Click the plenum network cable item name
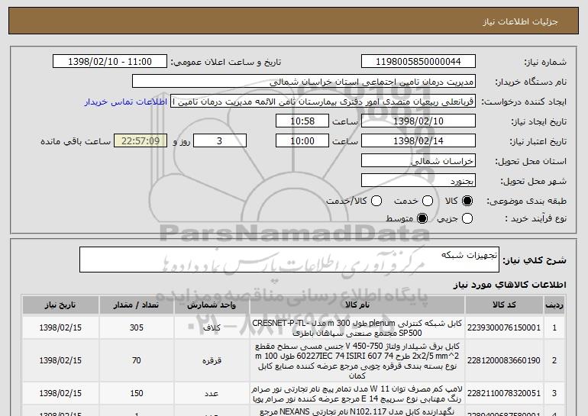This screenshot has height=416, width=588. click(x=357, y=328)
